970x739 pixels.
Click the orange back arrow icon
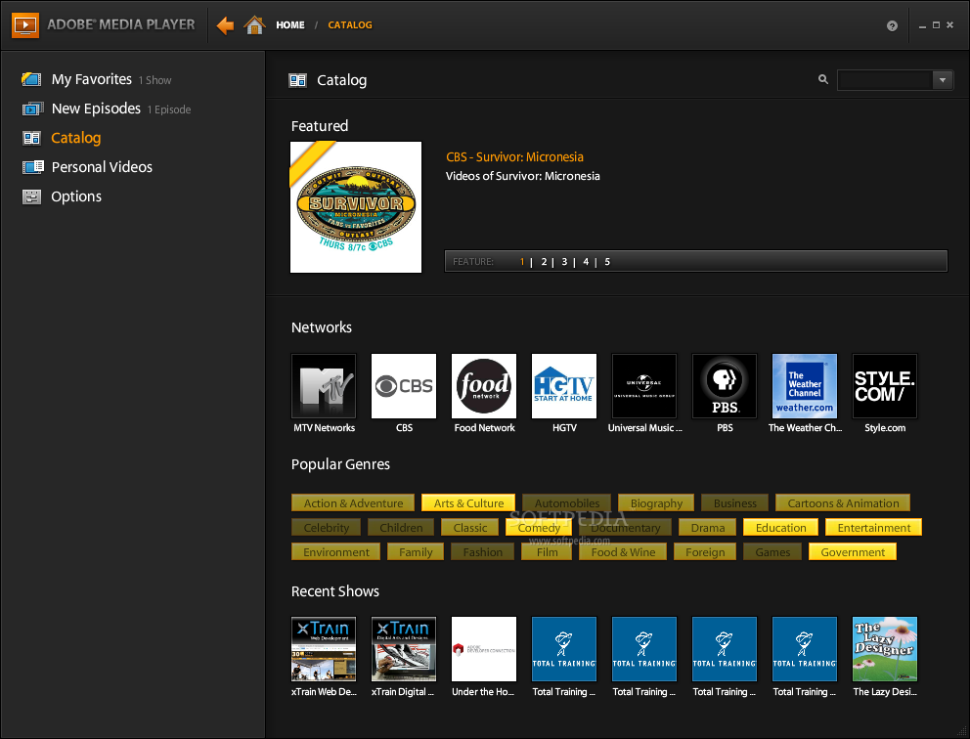coord(225,25)
